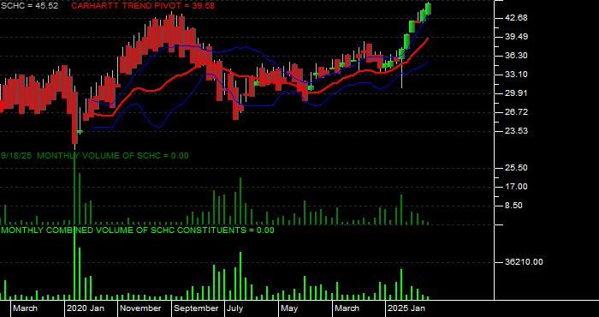Click the latest green candle at chart top
The width and height of the screenshot is (599, 317).
coord(428,9)
